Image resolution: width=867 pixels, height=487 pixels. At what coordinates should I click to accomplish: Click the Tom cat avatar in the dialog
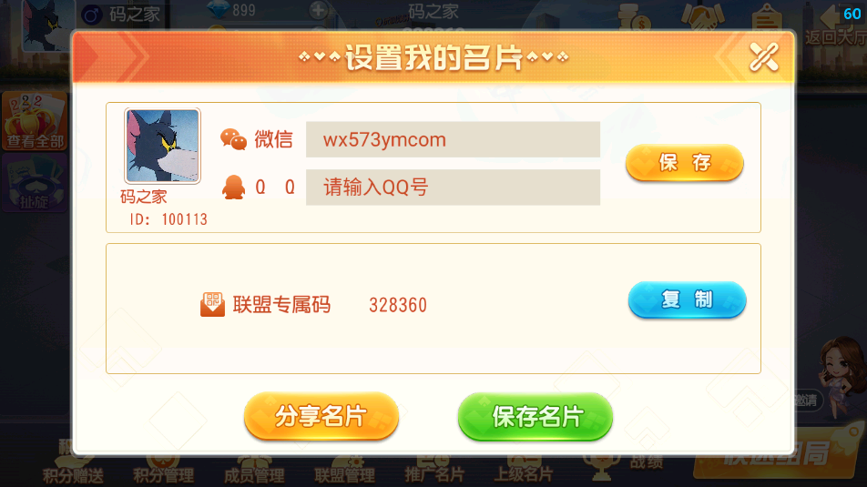[162, 146]
